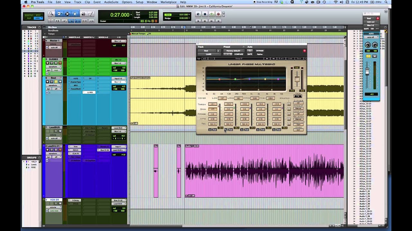The image size is (412, 231).
Task: Click the Beat output window volume fader
Action: point(367,71)
